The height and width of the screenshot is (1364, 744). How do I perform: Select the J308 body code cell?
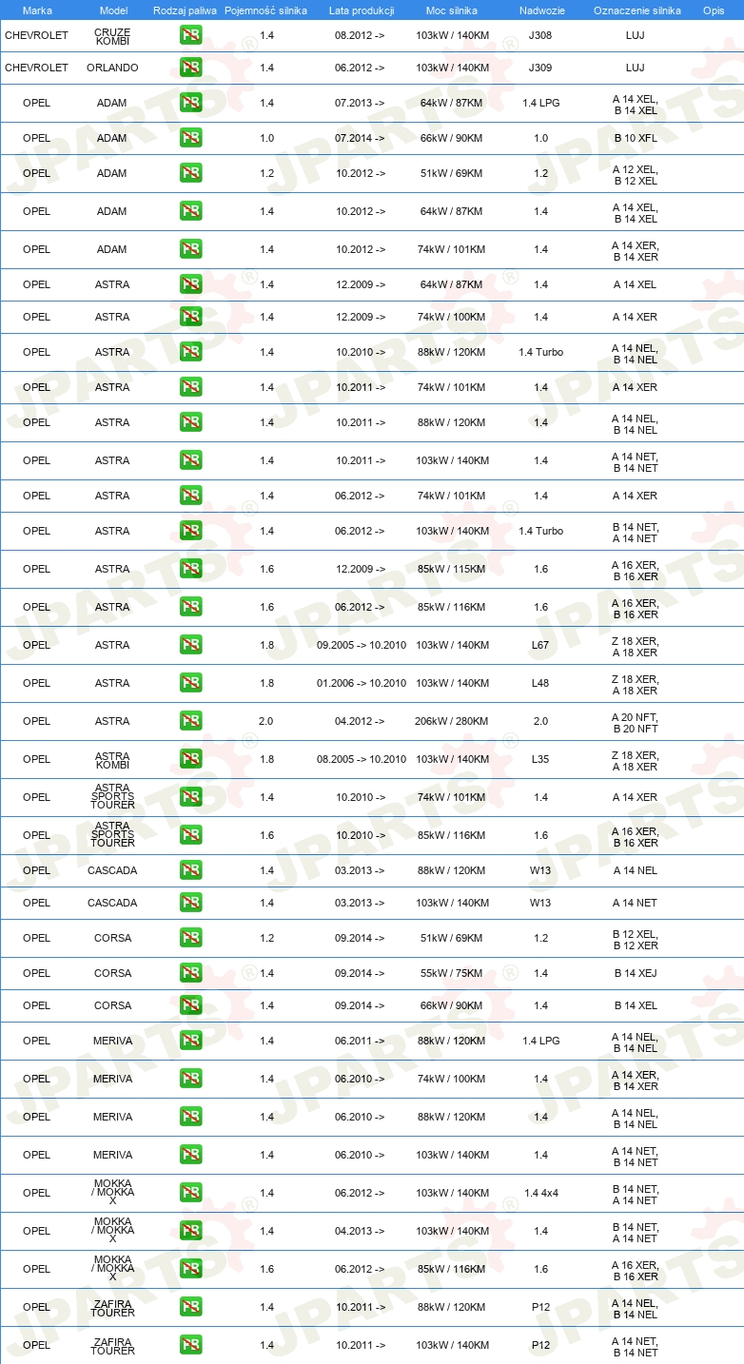click(539, 36)
